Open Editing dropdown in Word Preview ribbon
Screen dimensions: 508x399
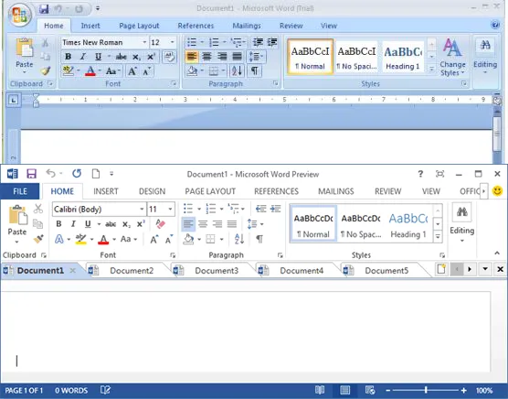[x=462, y=223]
